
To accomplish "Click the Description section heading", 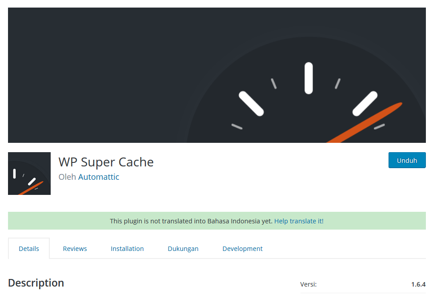I will [36, 283].
